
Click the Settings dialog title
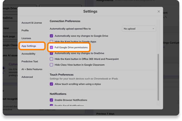click(90, 11)
